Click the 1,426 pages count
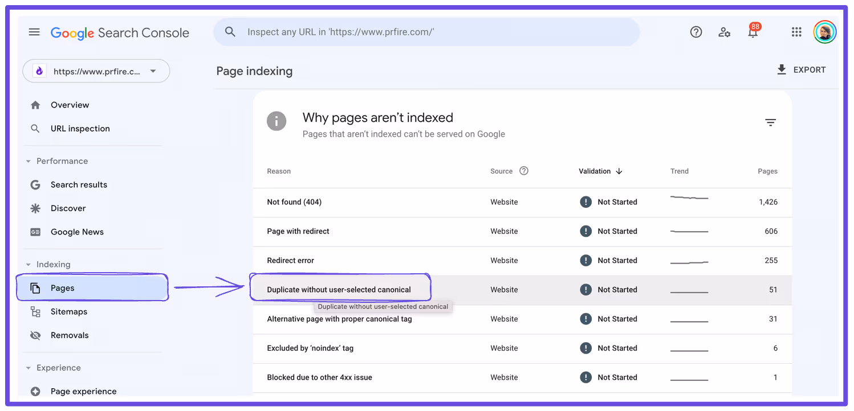The image size is (854, 411). 768,202
